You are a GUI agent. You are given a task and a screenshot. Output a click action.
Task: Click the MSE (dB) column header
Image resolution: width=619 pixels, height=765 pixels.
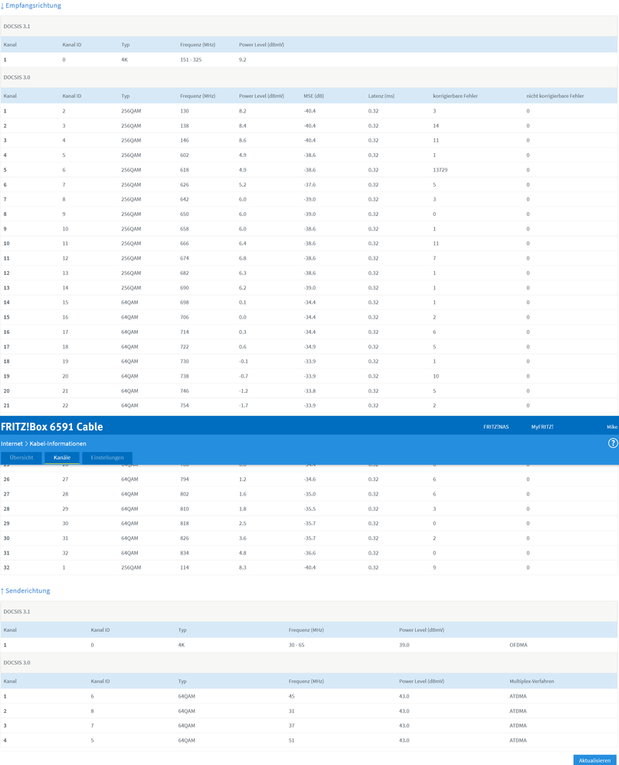[x=313, y=96]
